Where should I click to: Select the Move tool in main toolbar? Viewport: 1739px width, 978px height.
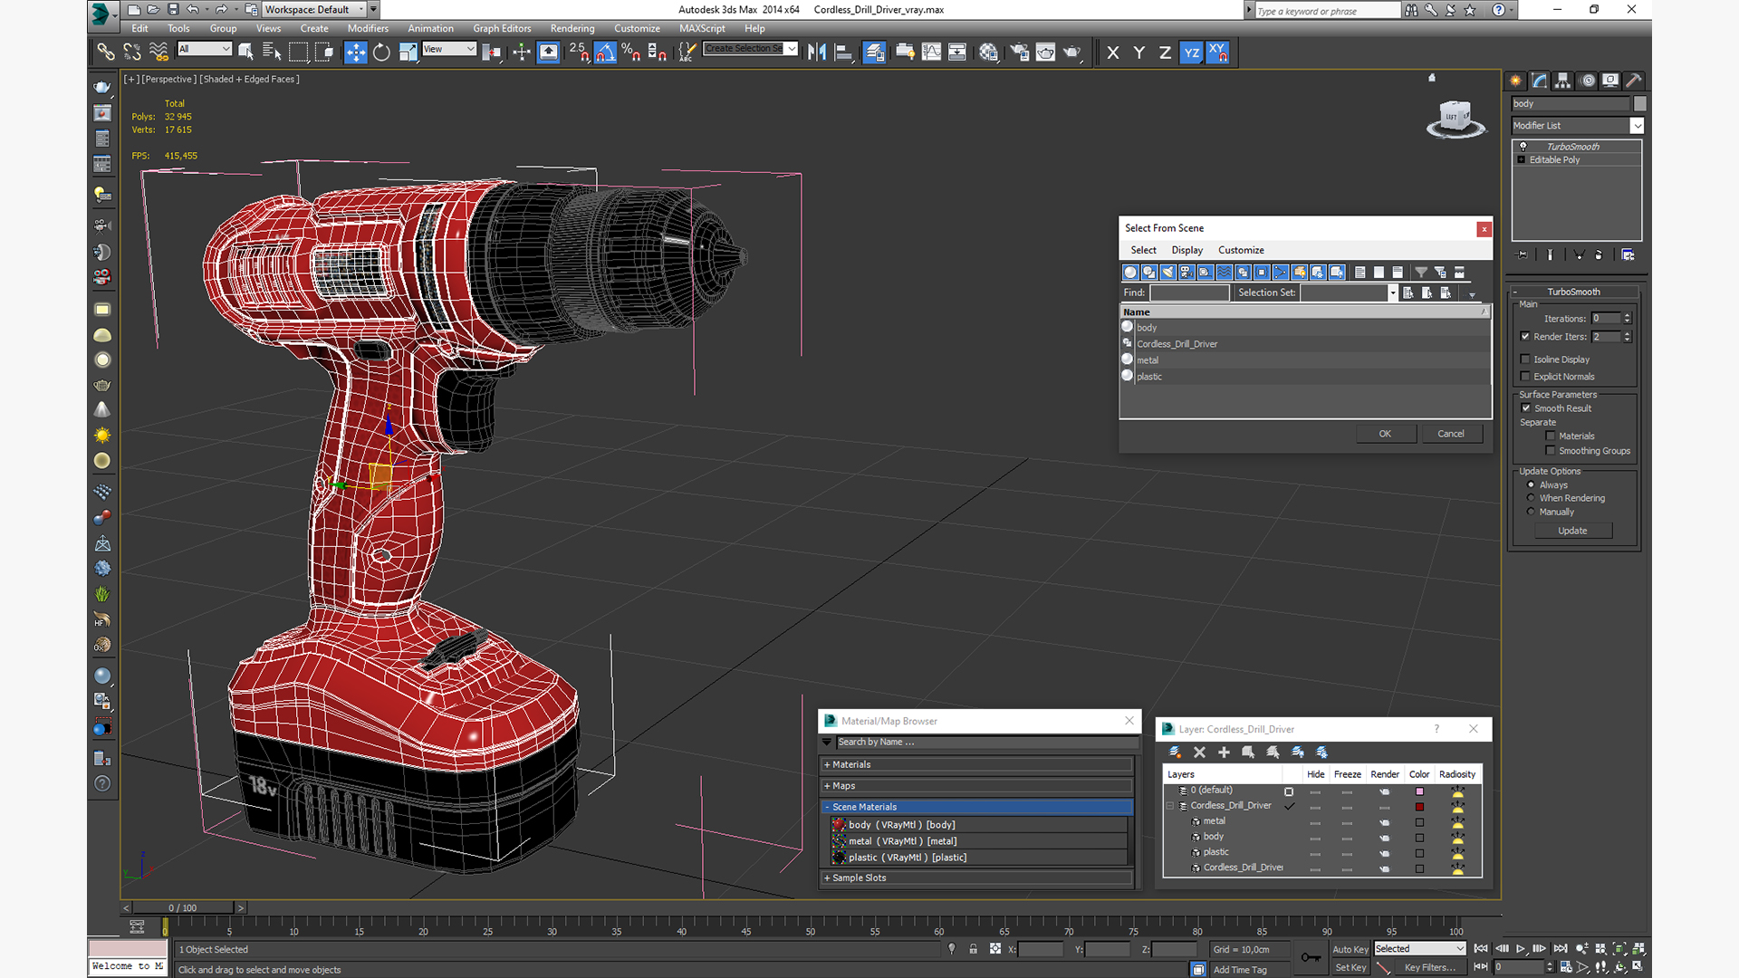(x=355, y=53)
